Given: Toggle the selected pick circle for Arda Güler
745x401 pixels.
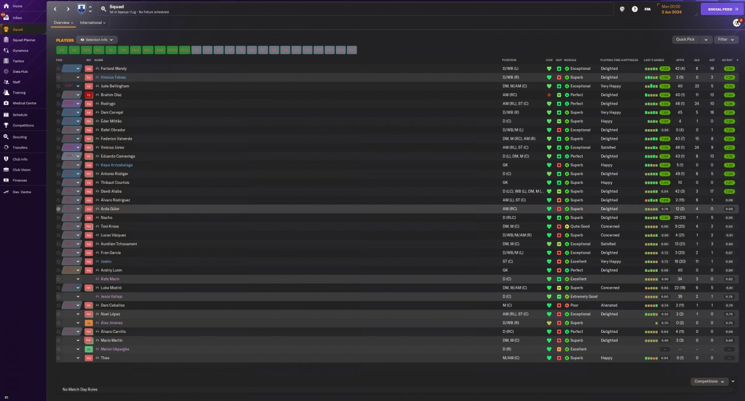Looking at the screenshot, I should (58, 209).
